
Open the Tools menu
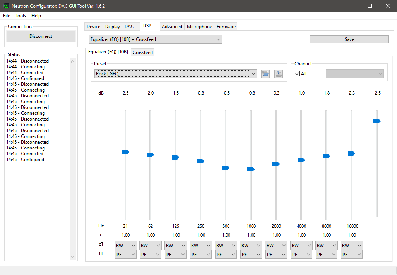(21, 16)
